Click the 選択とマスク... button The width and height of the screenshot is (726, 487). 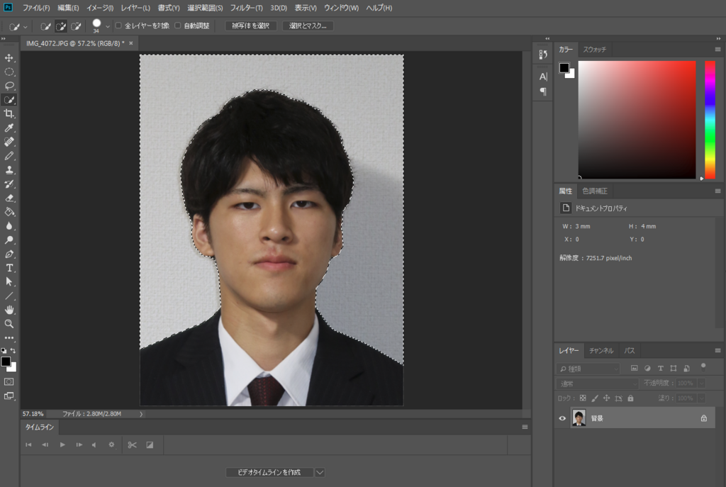[308, 26]
